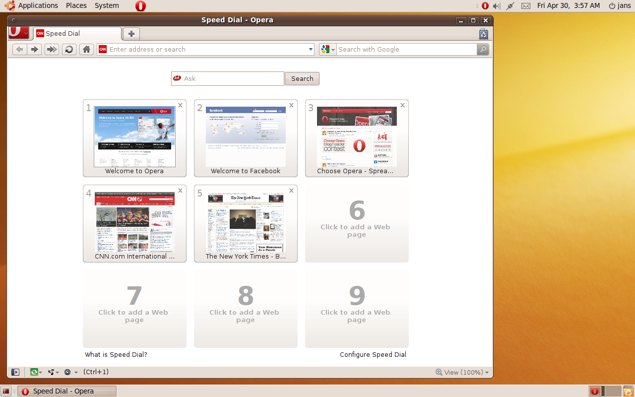Open the Choose Opera speed dial thumbnail
The width and height of the screenshot is (635, 397).
coord(357,136)
